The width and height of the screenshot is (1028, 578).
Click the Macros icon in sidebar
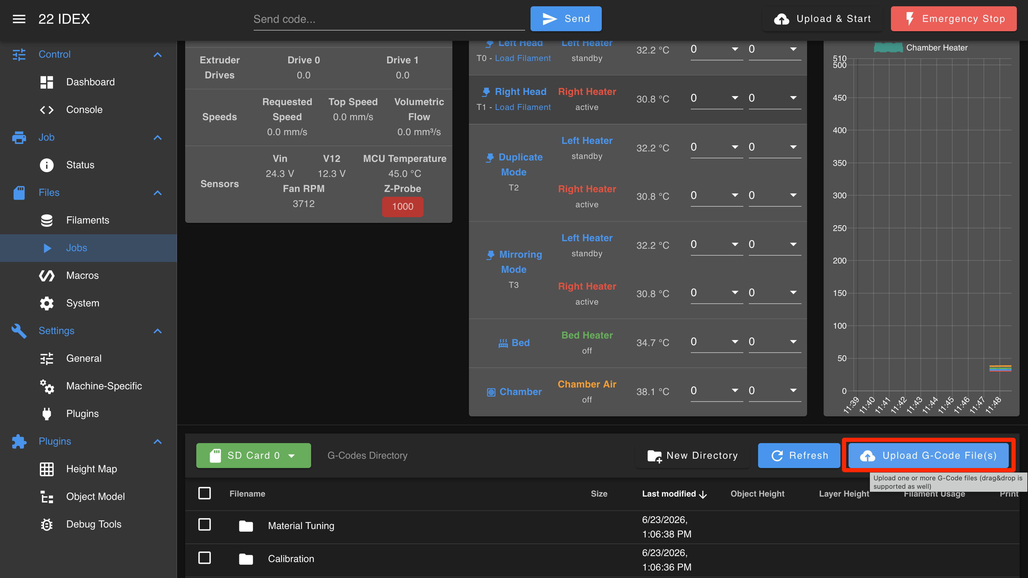pos(47,276)
